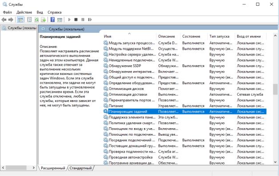Image resolution: width=279 pixels, height=176 pixels.
Task: Open the Справка menu
Action: [55, 12]
